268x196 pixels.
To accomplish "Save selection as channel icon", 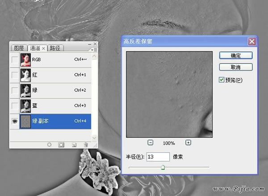I will point(61,145).
